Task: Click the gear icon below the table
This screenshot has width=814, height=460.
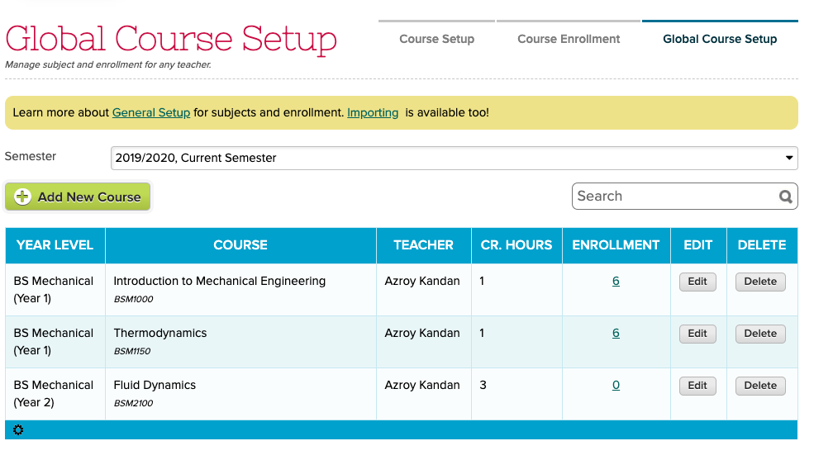Action: coord(18,430)
